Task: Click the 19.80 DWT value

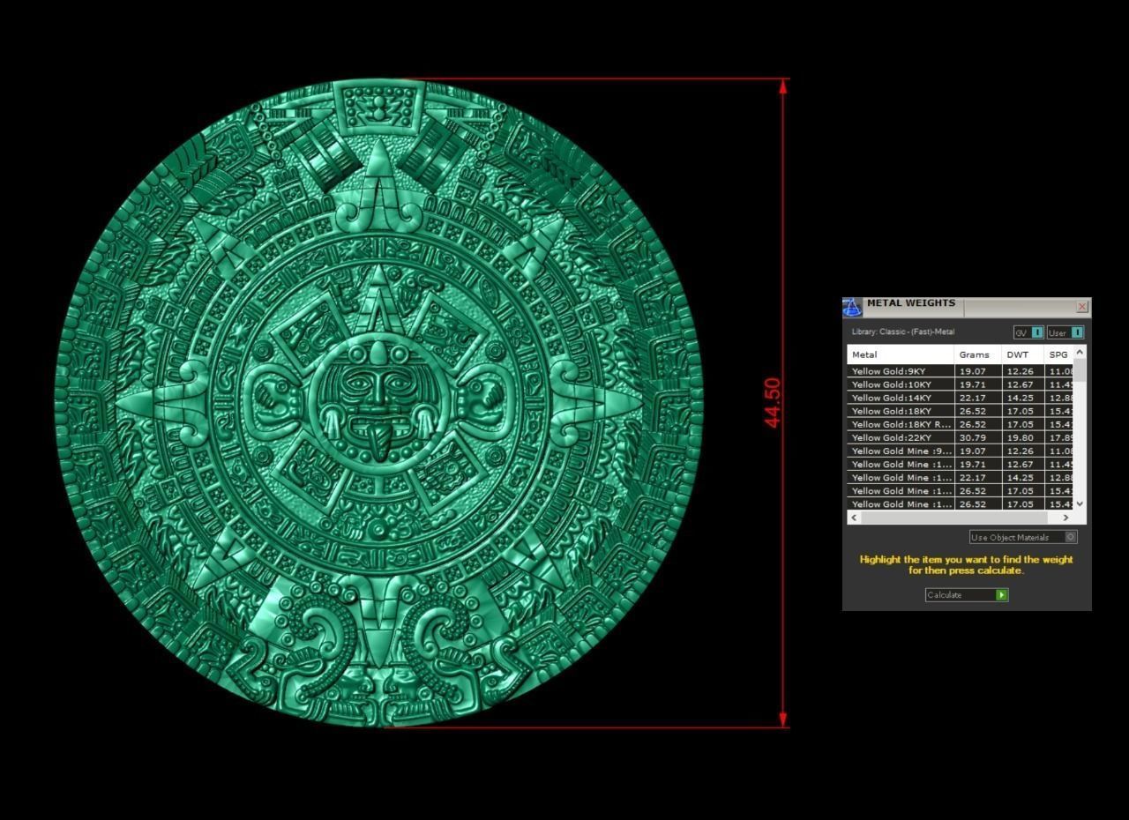Action: [1020, 437]
